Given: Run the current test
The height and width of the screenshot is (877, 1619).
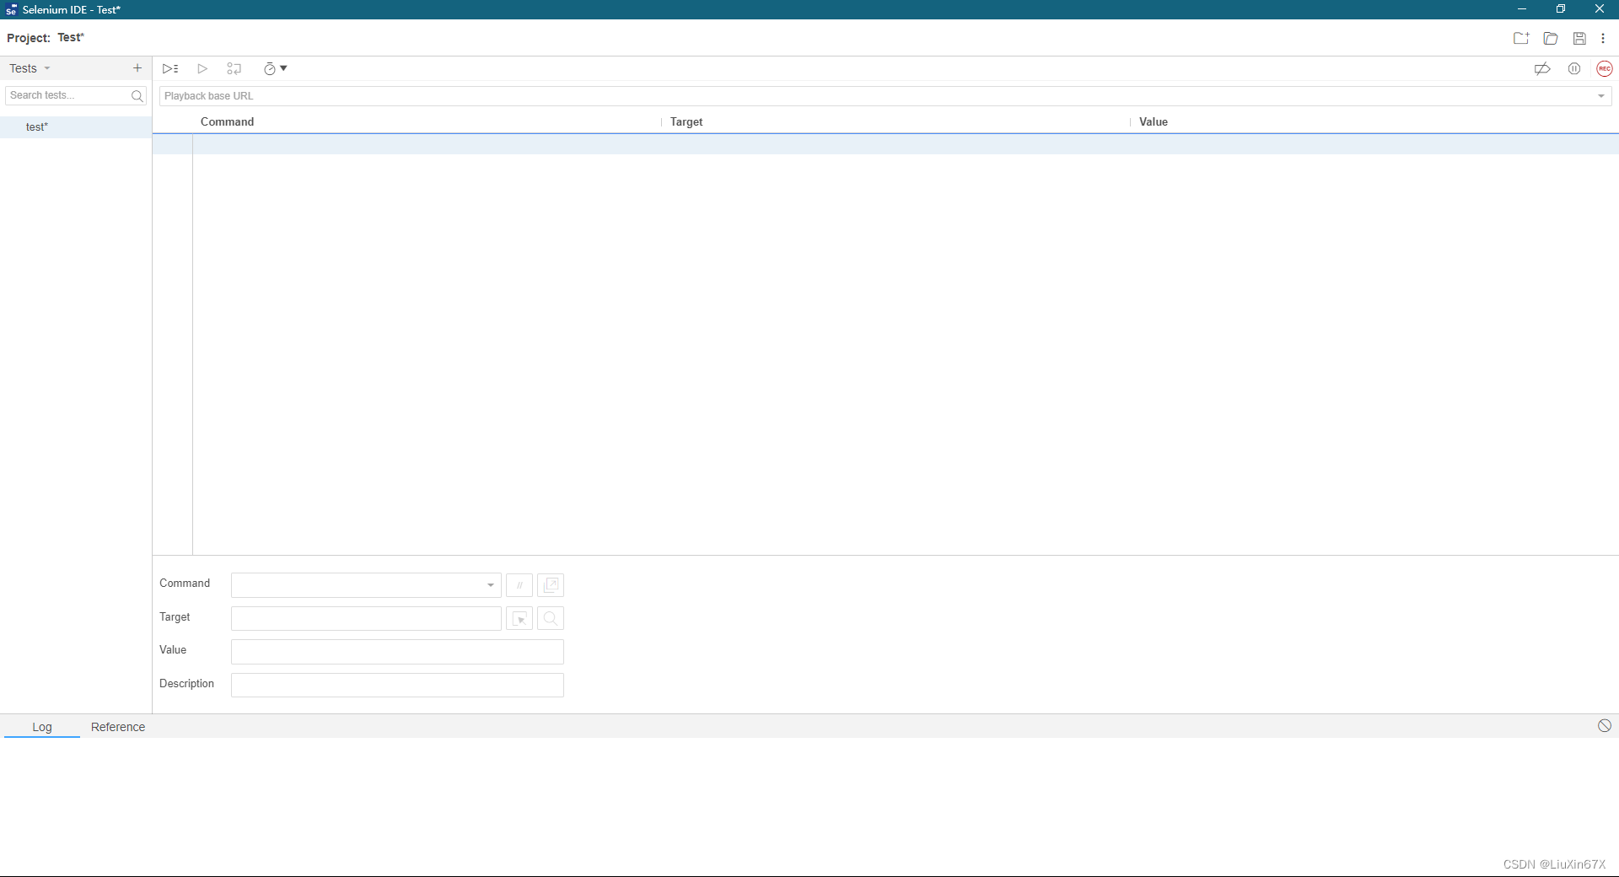Looking at the screenshot, I should pyautogui.click(x=202, y=69).
